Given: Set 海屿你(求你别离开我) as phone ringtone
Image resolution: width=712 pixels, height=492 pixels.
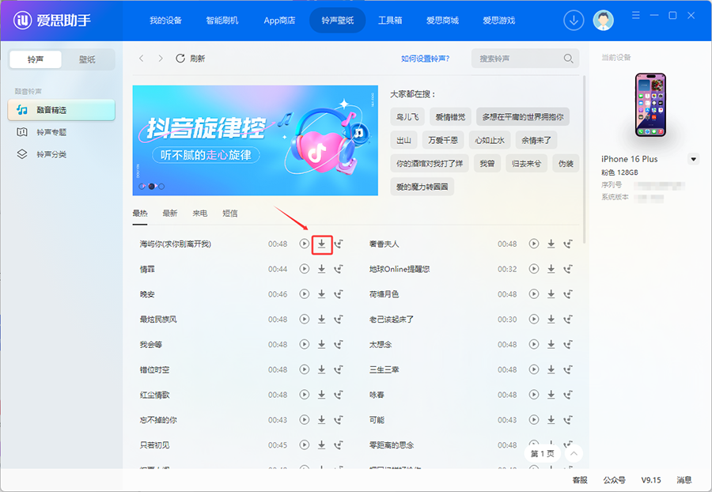Looking at the screenshot, I should 339,244.
